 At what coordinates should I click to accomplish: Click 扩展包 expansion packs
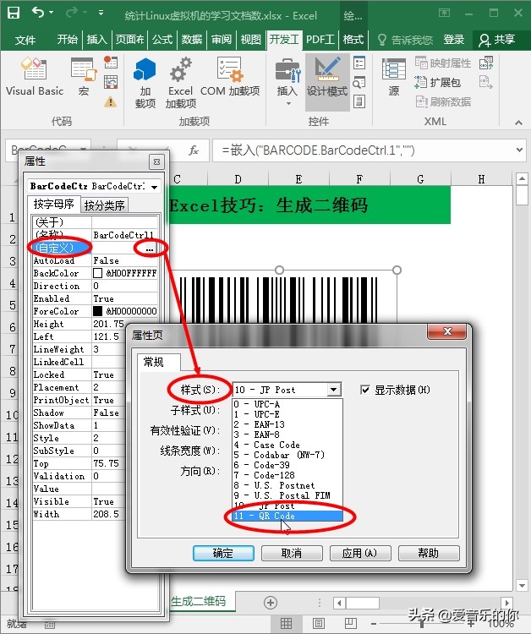pos(438,83)
